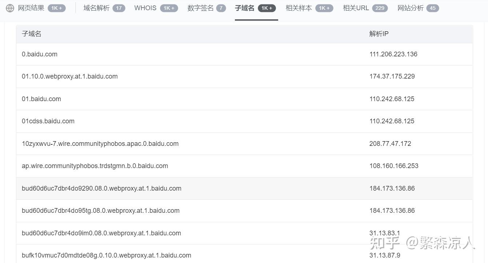Viewport: 488px width, 263px height.
Task: Select subdomain bud60d6uc7dbr4do95tg.08.0.webproxy.at.1.baidu.com
Action: (101, 211)
